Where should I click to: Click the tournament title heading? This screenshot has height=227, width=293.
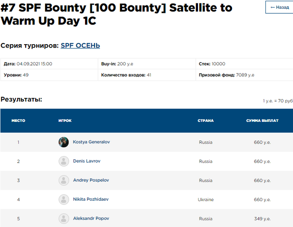click(116, 14)
